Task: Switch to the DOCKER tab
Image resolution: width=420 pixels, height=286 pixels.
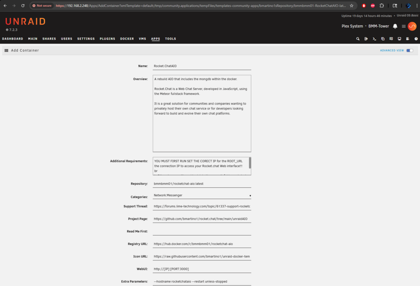Action: [x=127, y=39]
